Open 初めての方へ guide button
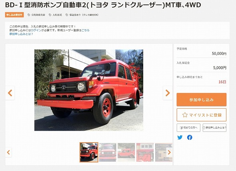The image size is (236, 171). pyautogui.click(x=188, y=128)
